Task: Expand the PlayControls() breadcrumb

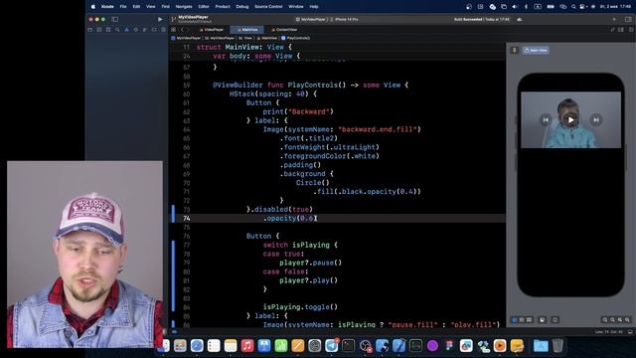Action: click(x=296, y=38)
